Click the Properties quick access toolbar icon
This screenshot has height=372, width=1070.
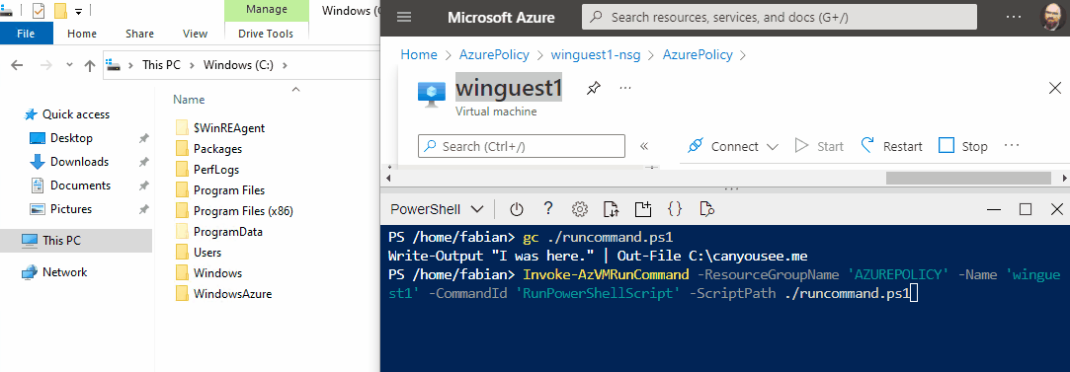pyautogui.click(x=38, y=11)
